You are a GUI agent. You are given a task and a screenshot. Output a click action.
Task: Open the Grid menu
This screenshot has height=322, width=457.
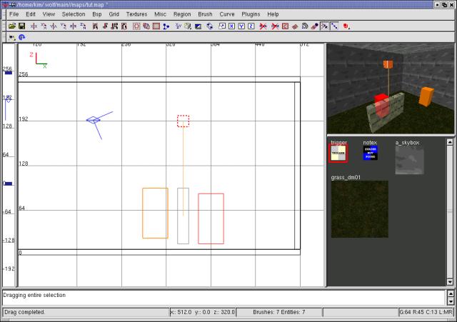click(114, 14)
